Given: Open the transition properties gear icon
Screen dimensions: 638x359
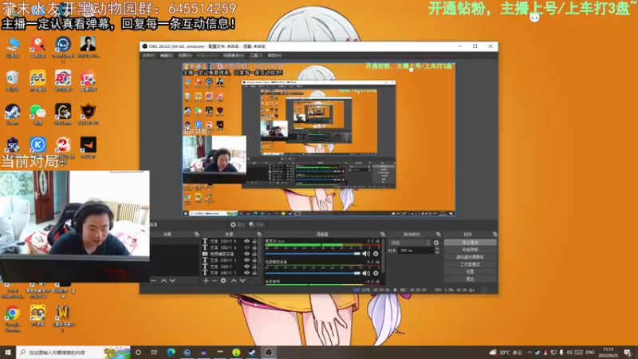Looking at the screenshot, I should pos(436,243).
